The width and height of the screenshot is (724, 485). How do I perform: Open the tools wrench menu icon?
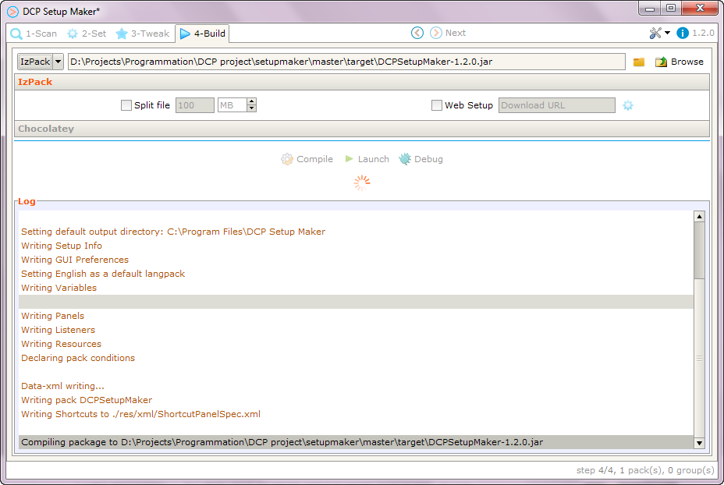pos(655,33)
